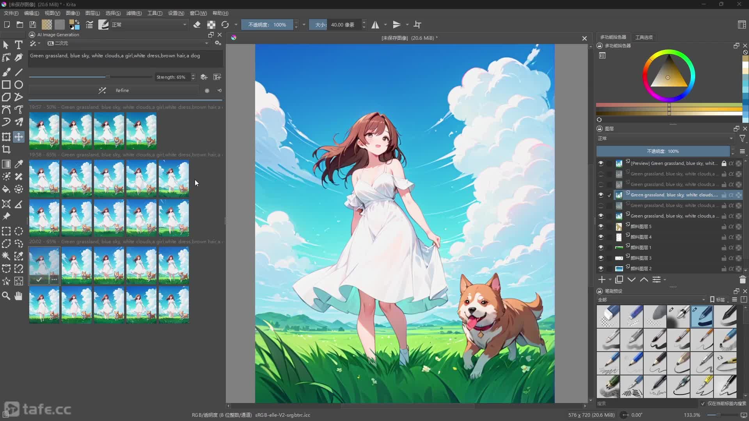
Task: Select the Rectangle shape tool
Action: click(x=6, y=85)
